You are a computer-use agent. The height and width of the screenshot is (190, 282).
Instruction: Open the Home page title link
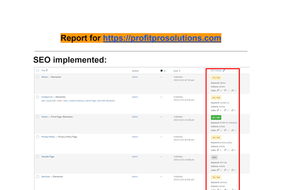point(44,117)
